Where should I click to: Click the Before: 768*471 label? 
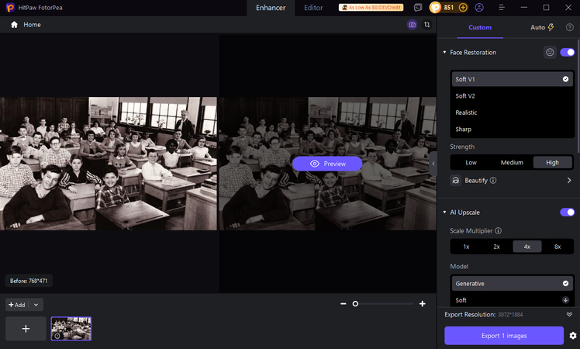[29, 281]
